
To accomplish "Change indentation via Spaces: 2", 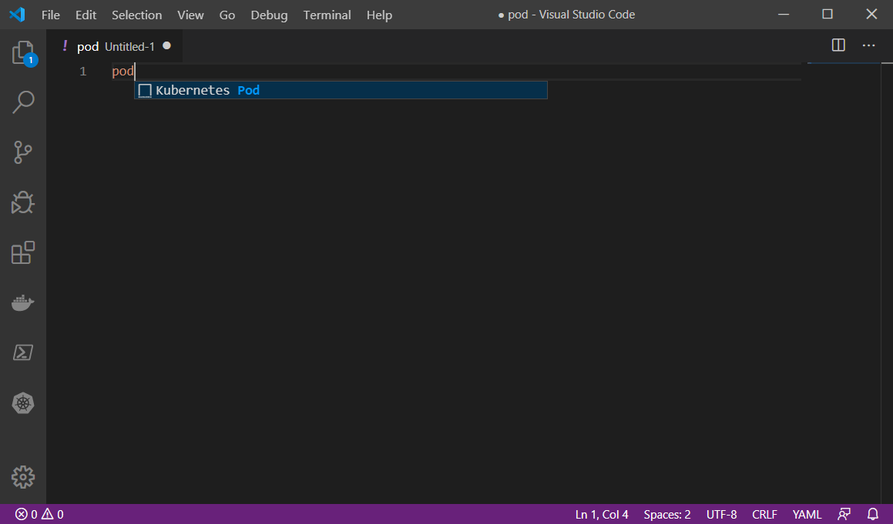I will coord(667,514).
